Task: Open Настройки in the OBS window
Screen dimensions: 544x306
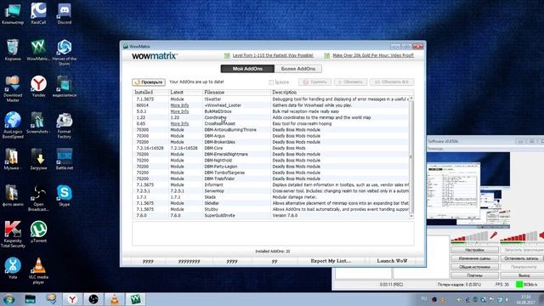Action: [474, 250]
